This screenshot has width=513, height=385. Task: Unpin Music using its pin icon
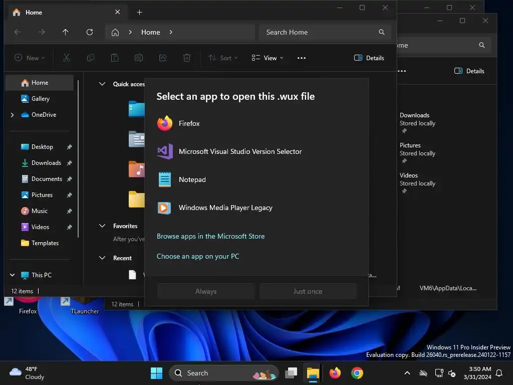(x=69, y=211)
